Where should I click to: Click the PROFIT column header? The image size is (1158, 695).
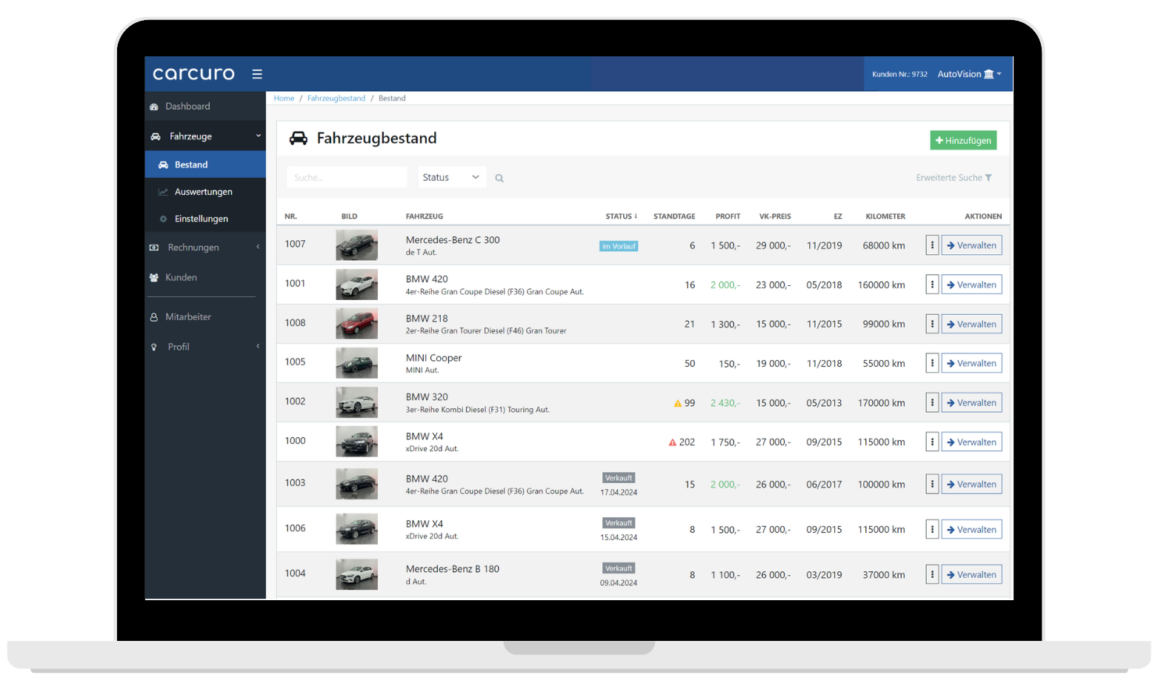728,216
